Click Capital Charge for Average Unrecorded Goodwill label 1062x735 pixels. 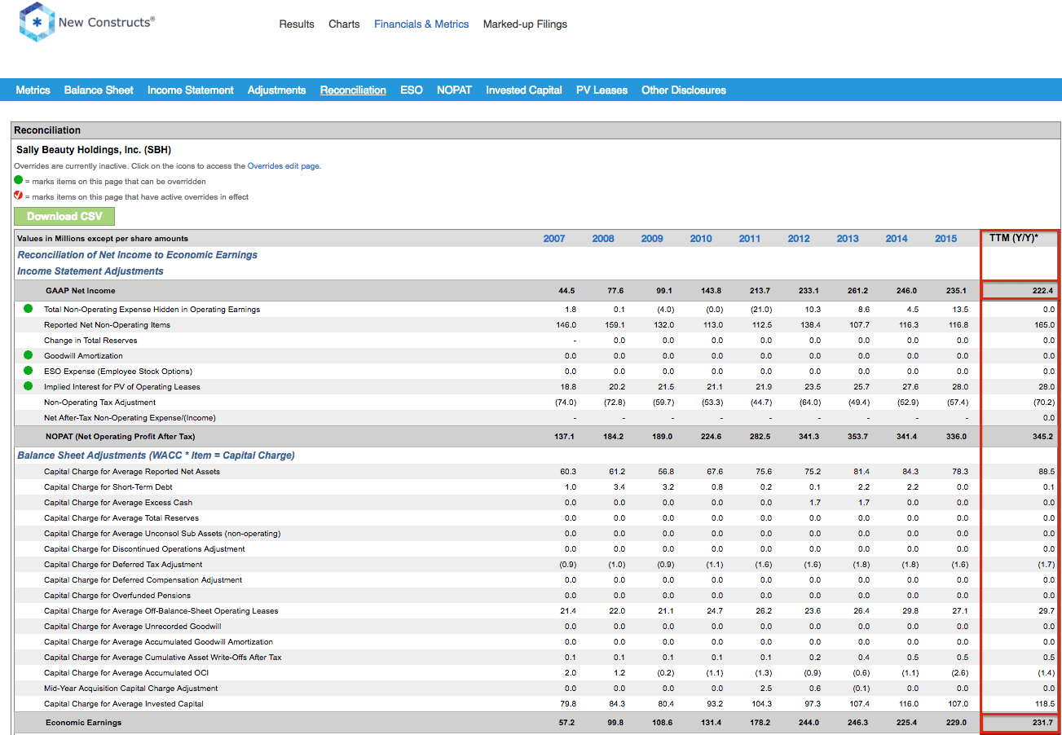(x=133, y=627)
